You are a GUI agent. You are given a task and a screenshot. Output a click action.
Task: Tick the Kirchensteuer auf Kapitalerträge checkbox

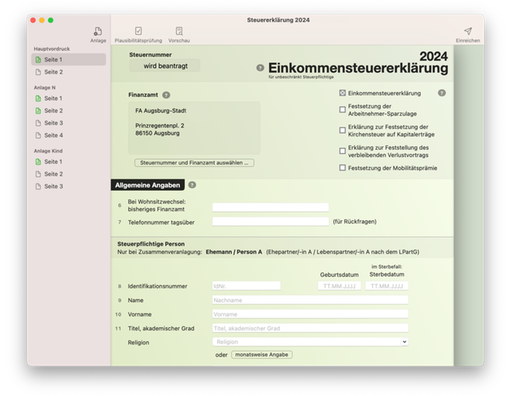point(342,130)
